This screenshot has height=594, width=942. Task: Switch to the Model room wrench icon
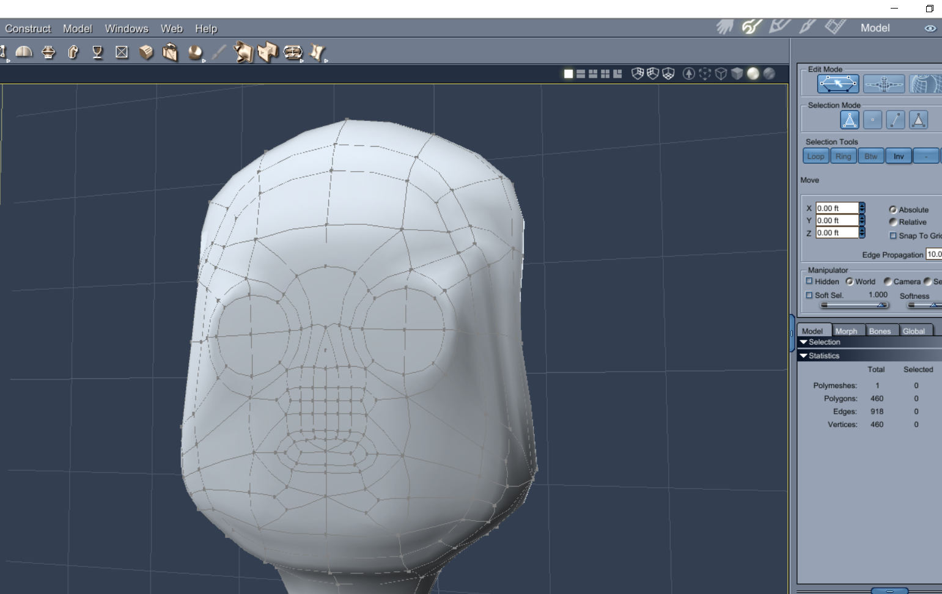point(752,26)
